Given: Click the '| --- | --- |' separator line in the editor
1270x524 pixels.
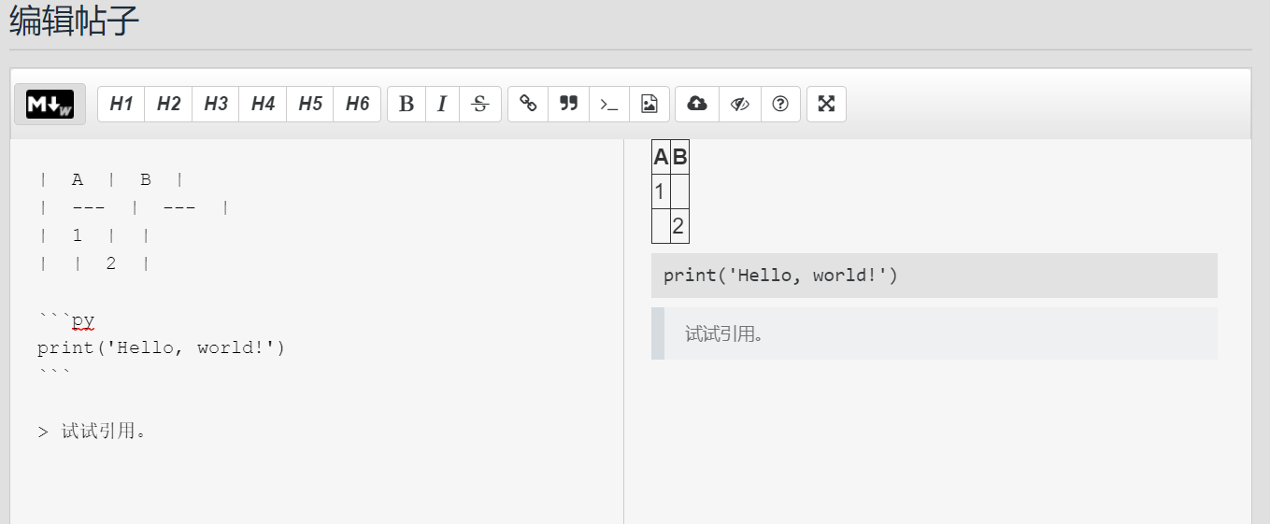Looking at the screenshot, I should 135,207.
